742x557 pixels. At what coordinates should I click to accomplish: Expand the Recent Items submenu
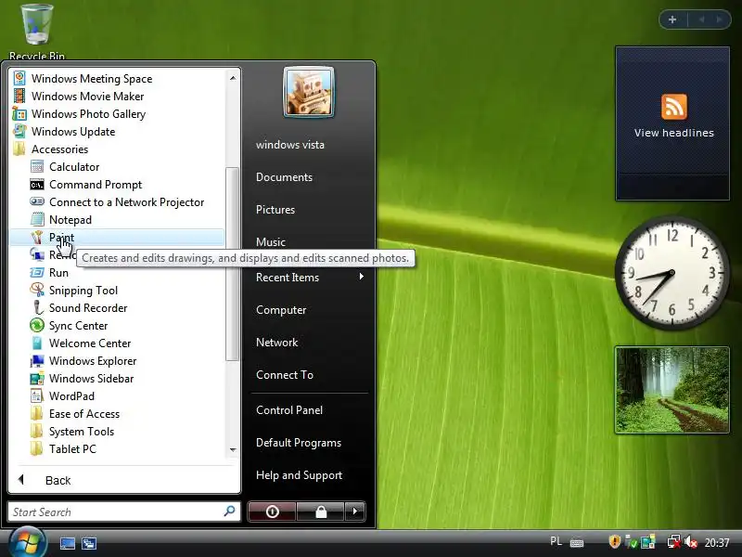pos(310,278)
